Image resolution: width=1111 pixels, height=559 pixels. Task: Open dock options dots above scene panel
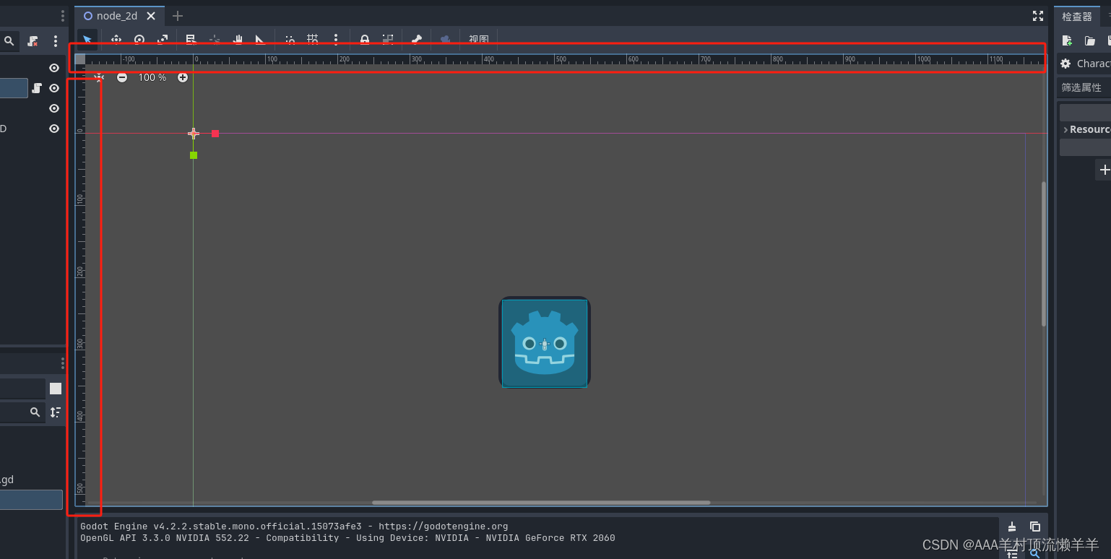pos(63,16)
